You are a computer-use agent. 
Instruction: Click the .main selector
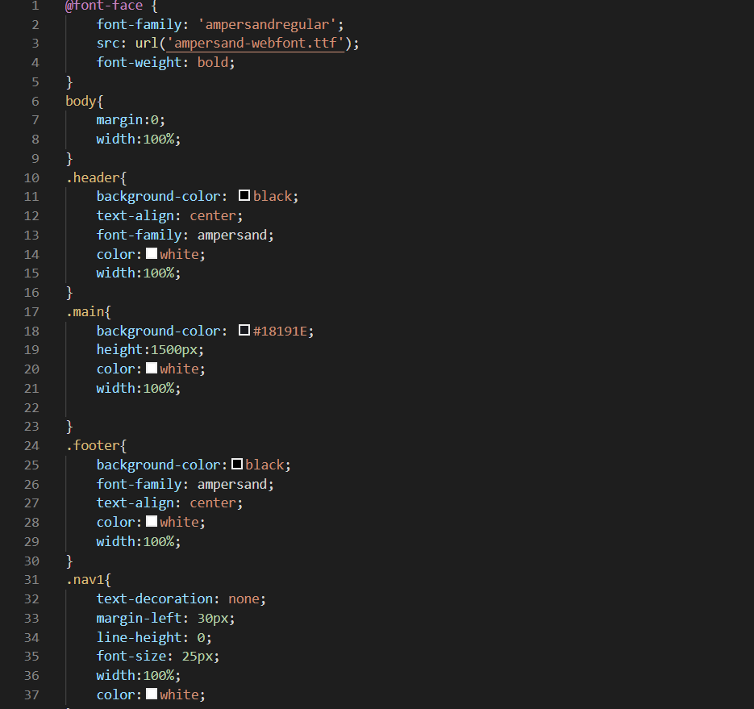tap(85, 311)
